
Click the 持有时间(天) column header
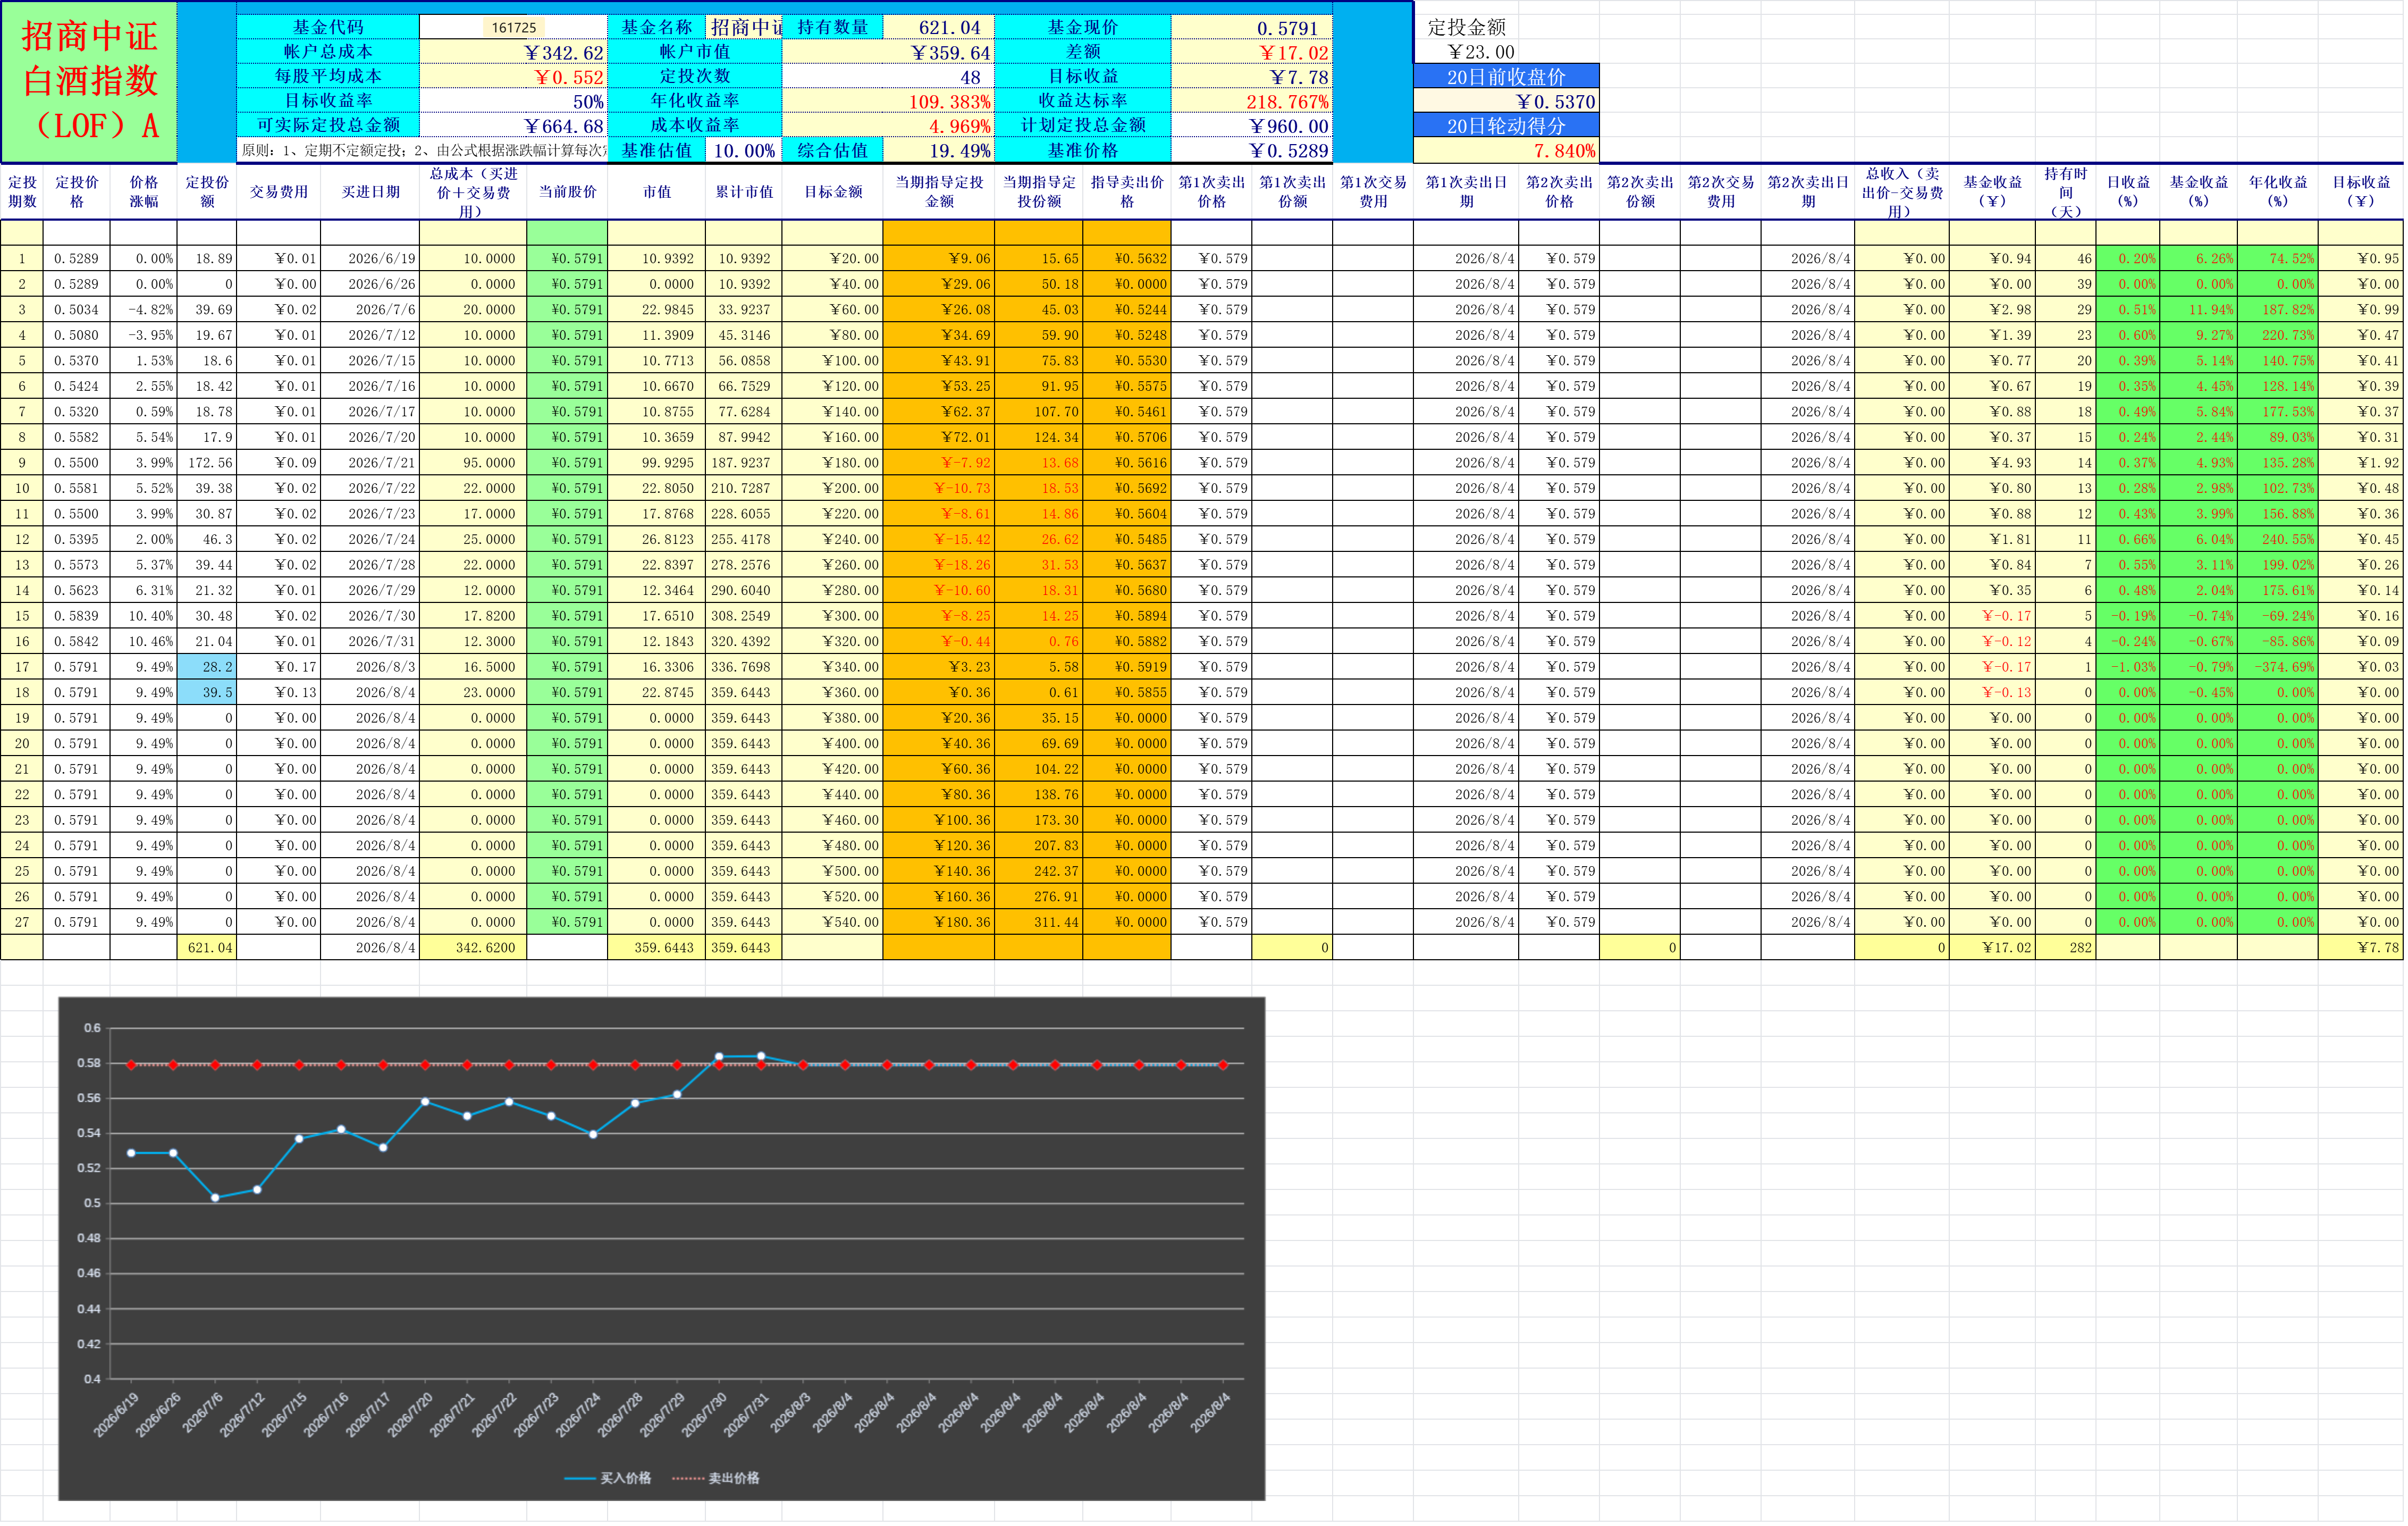(2065, 191)
